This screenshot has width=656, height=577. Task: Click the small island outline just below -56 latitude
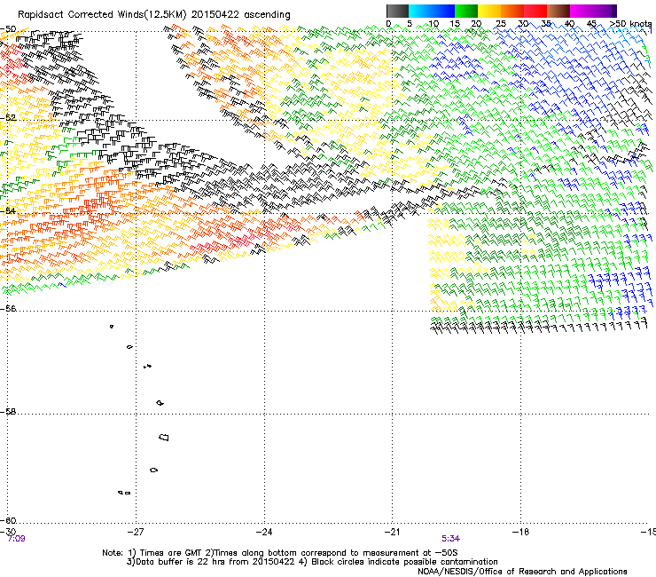tap(112, 327)
